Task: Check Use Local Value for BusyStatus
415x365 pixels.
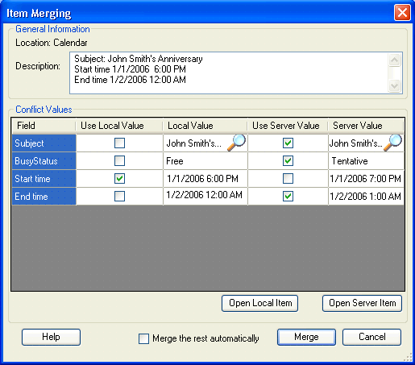Action: (119, 161)
